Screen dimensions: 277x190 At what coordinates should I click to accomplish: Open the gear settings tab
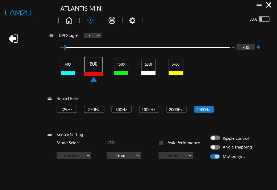click(132, 20)
